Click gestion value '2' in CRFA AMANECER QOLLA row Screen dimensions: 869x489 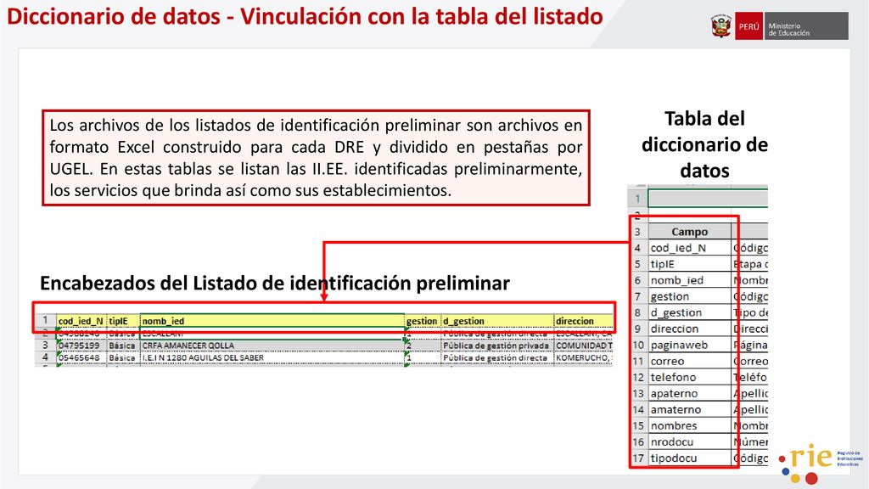point(423,346)
